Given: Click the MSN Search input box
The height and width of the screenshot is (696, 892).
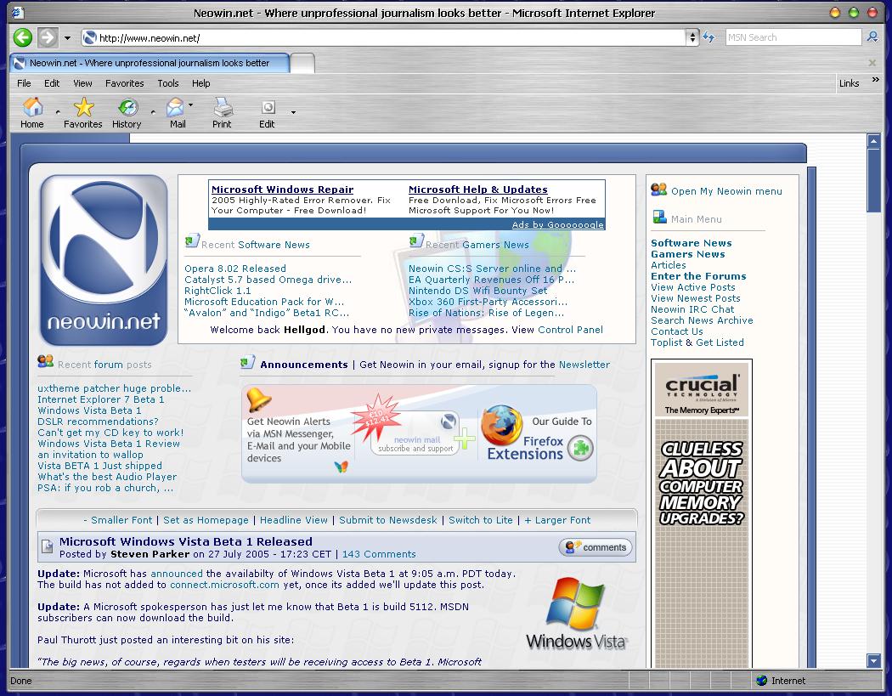Looking at the screenshot, I should coord(793,37).
